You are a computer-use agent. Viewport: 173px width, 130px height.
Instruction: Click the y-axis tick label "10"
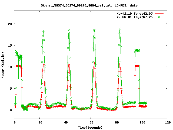click(10, 67)
